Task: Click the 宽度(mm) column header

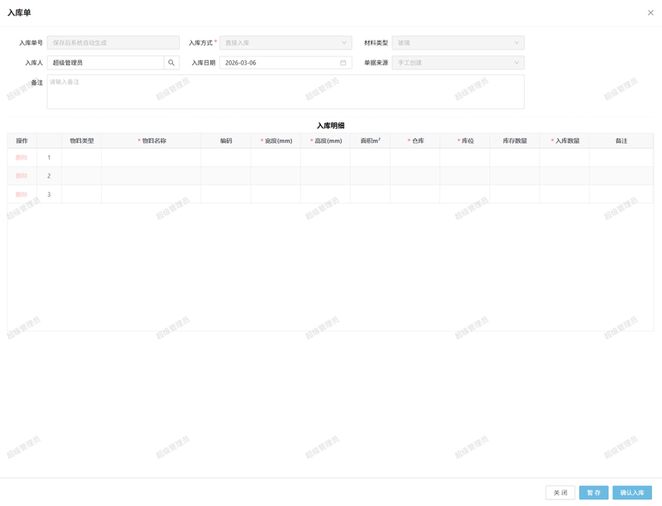Action: point(276,141)
